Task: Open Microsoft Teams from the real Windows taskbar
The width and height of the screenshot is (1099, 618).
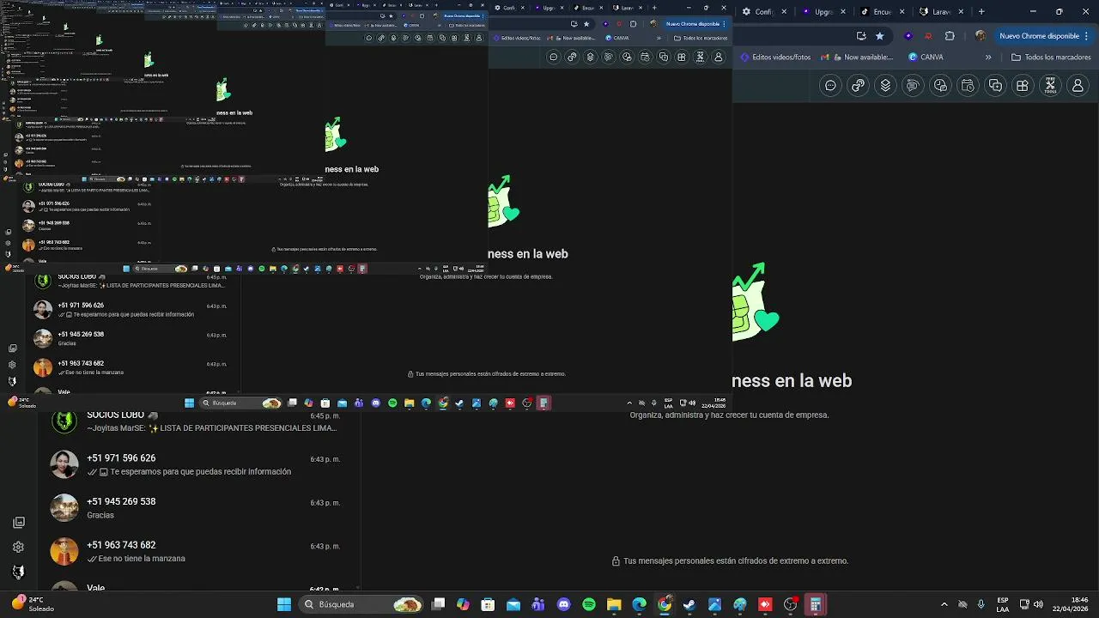Action: (538, 604)
